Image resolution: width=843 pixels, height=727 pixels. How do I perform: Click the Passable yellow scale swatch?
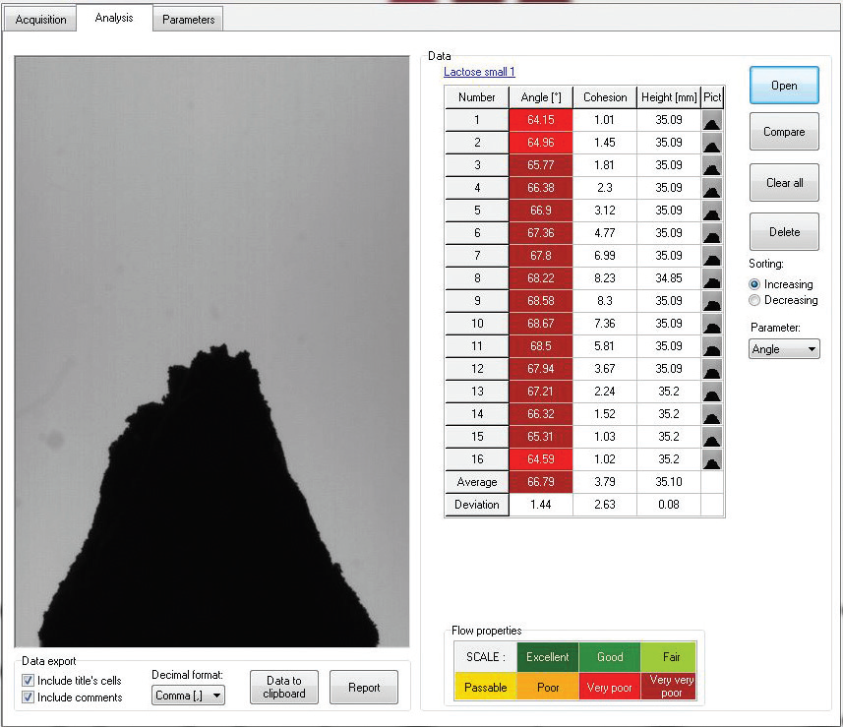point(486,687)
